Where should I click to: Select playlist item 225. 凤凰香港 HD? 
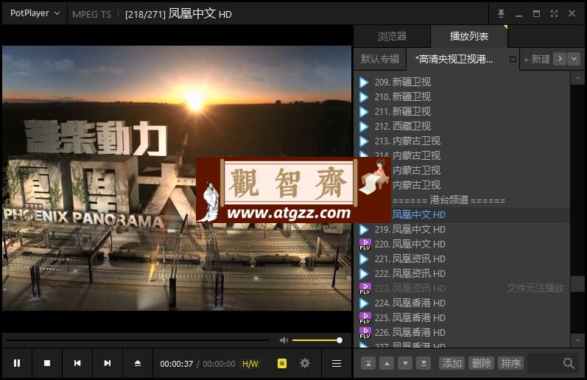point(463,317)
